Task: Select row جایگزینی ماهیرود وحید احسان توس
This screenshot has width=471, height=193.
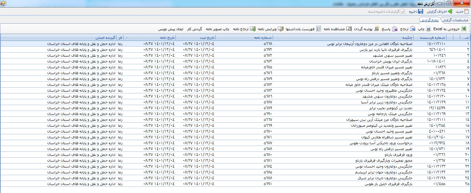Action: click(235, 91)
